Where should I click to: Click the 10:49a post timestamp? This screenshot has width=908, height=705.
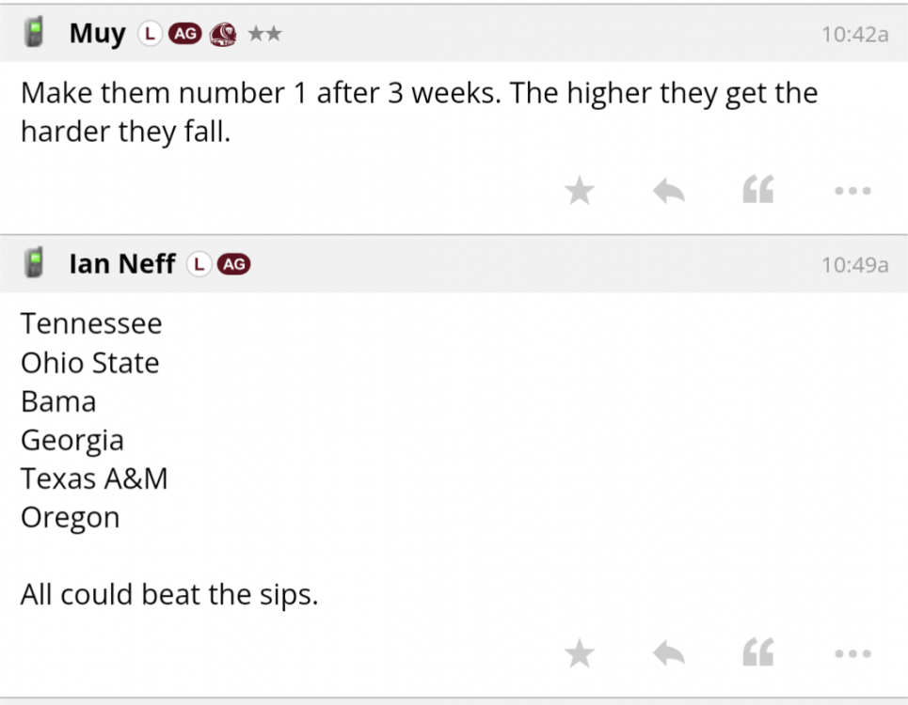point(854,265)
